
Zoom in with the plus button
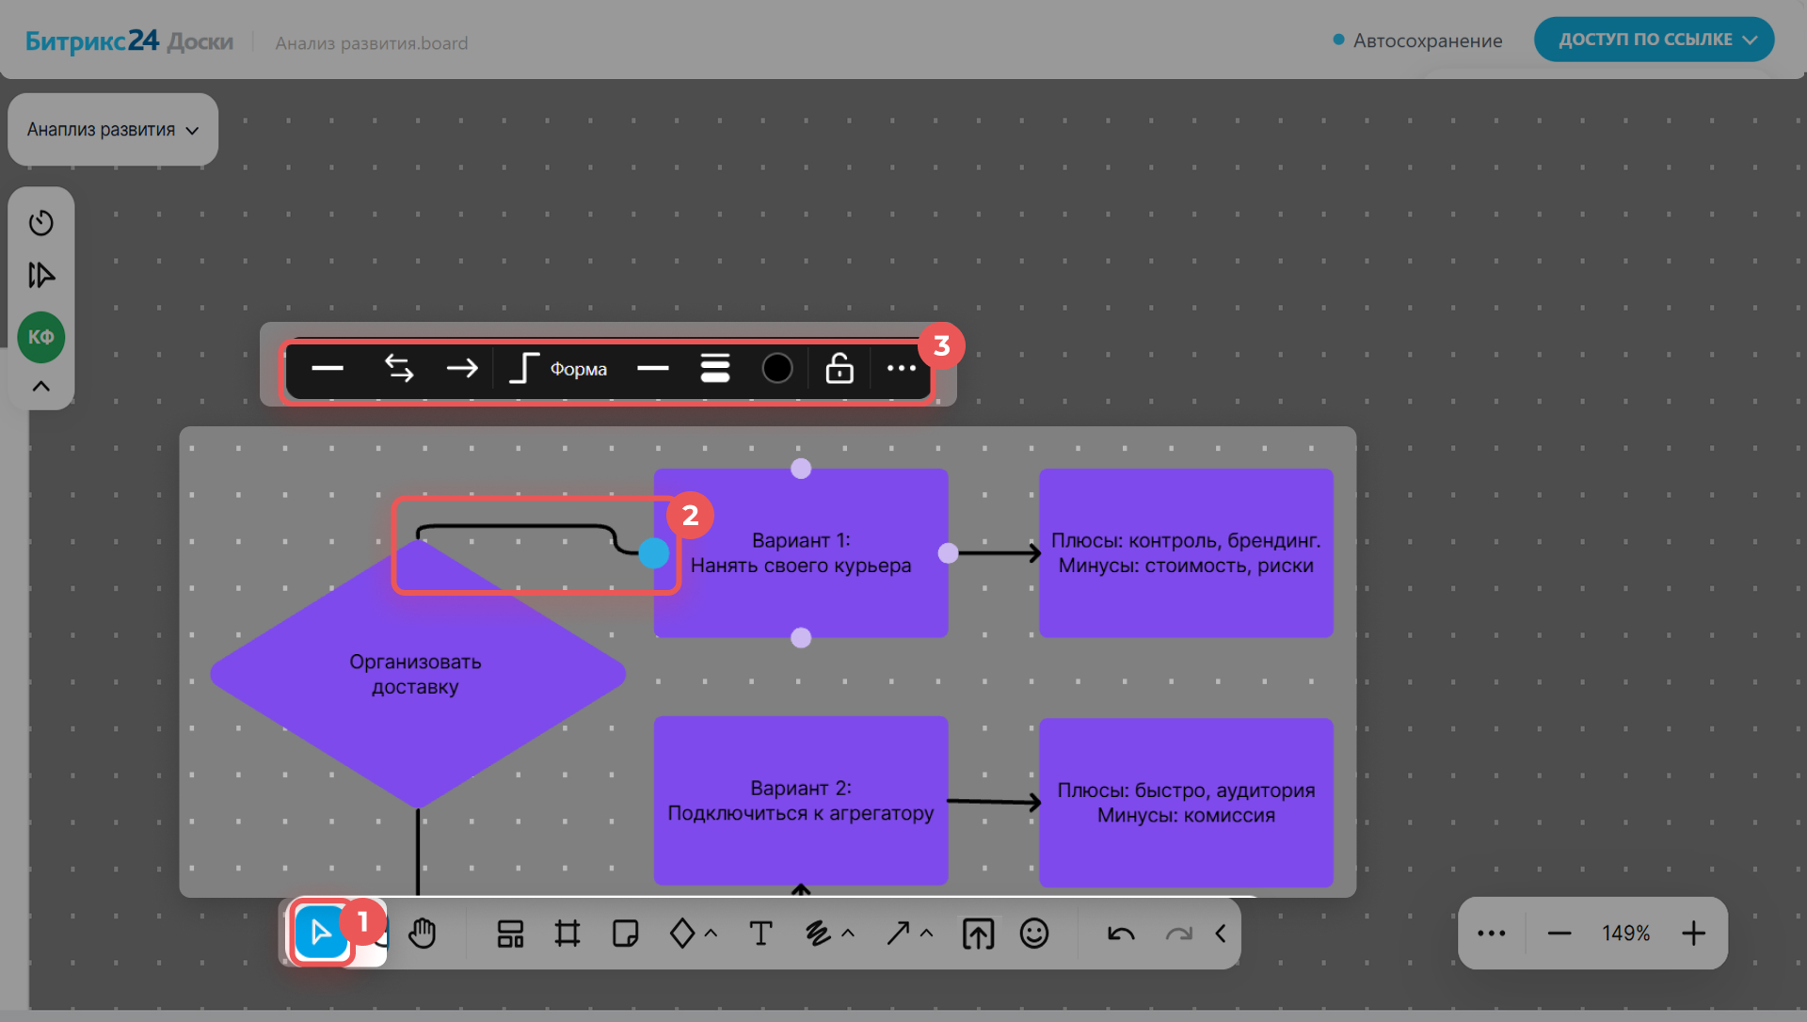coord(1693,934)
